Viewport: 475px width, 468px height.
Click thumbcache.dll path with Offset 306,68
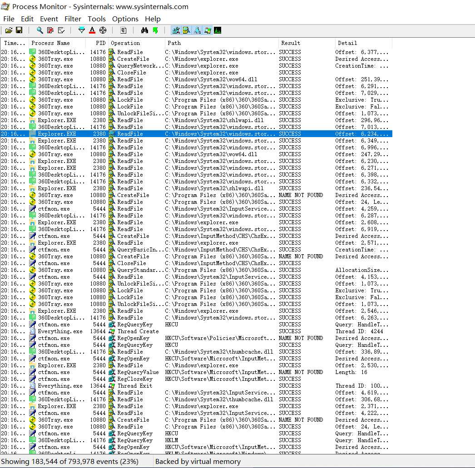point(219,399)
